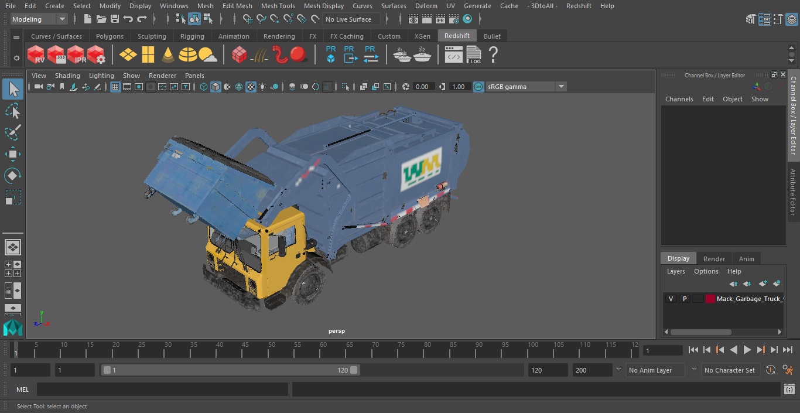The image size is (800, 413).
Task: Create Redshift spot light cone icon
Action: 168,55
